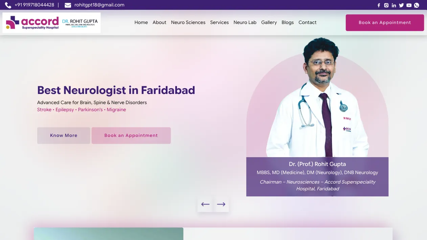Click phone number +91 919718044428

click(34, 5)
